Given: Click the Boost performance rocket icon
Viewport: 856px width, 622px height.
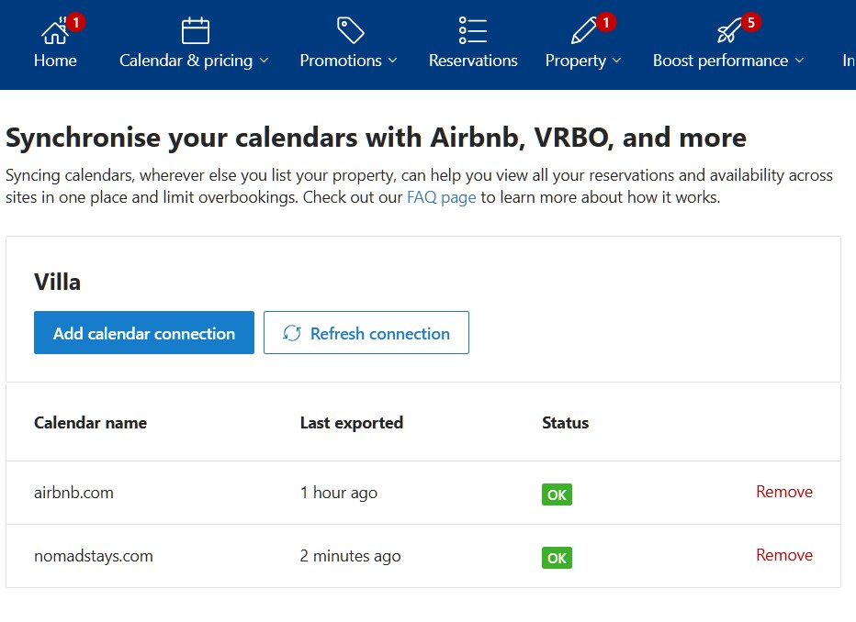Looking at the screenshot, I should (x=728, y=31).
